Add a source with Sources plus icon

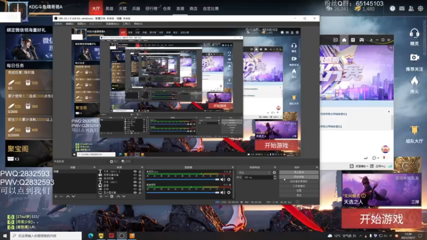click(x=101, y=196)
